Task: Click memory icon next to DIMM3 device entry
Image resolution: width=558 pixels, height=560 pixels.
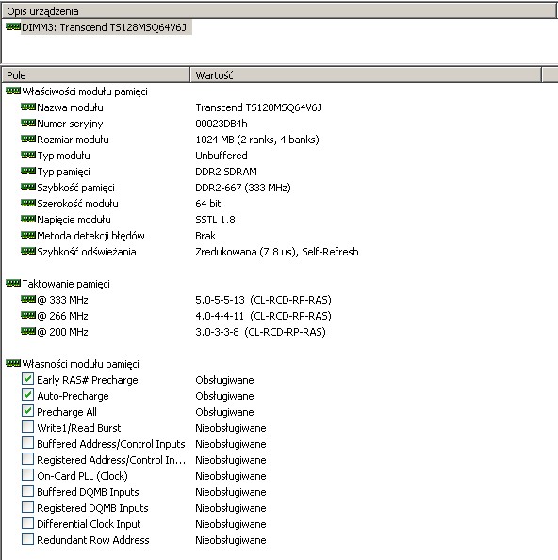Action: click(x=13, y=26)
